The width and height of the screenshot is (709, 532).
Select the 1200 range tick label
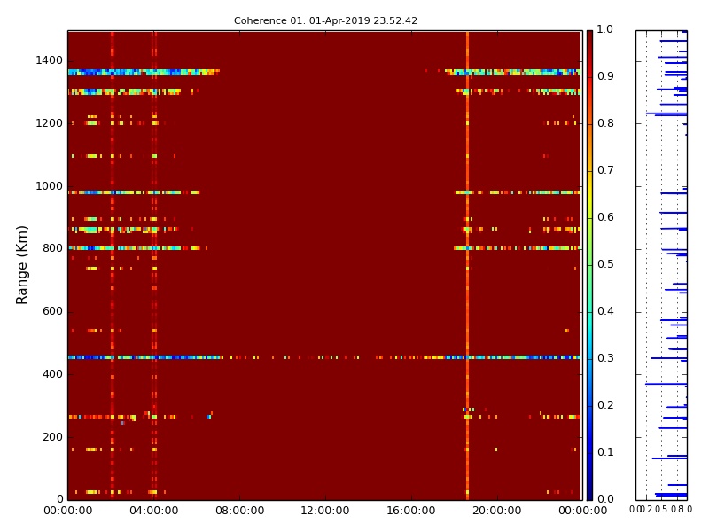tap(50, 123)
